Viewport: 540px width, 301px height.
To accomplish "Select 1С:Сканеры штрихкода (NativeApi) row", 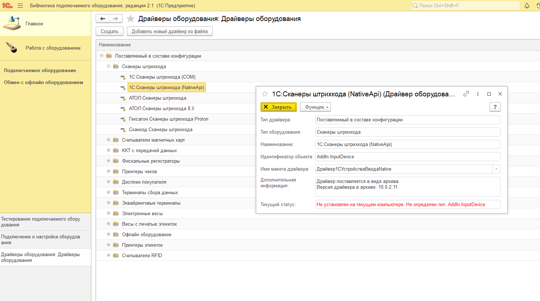I will click(167, 87).
